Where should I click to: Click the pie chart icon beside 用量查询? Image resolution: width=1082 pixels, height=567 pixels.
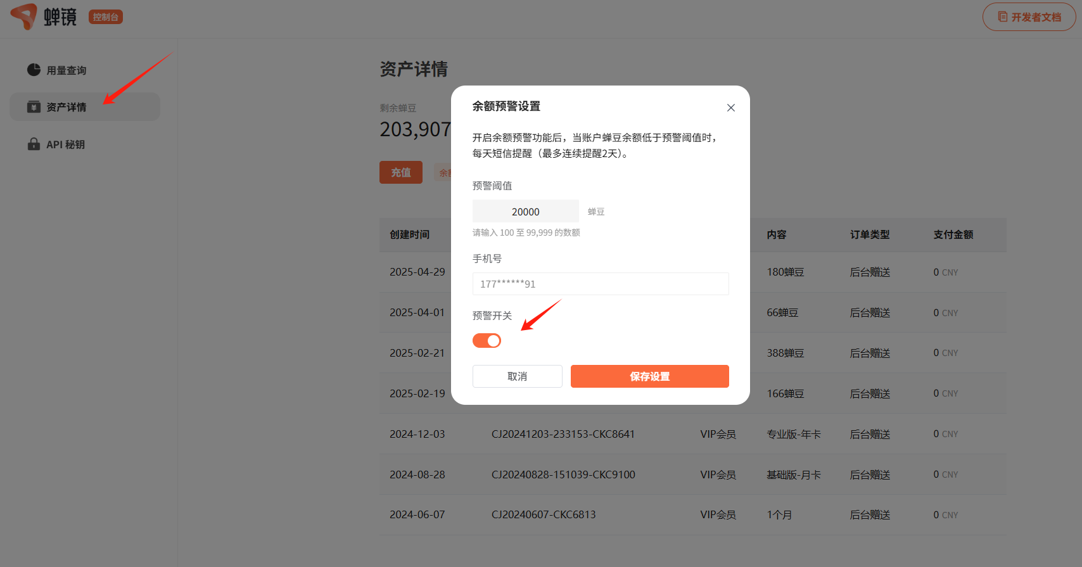click(x=34, y=70)
